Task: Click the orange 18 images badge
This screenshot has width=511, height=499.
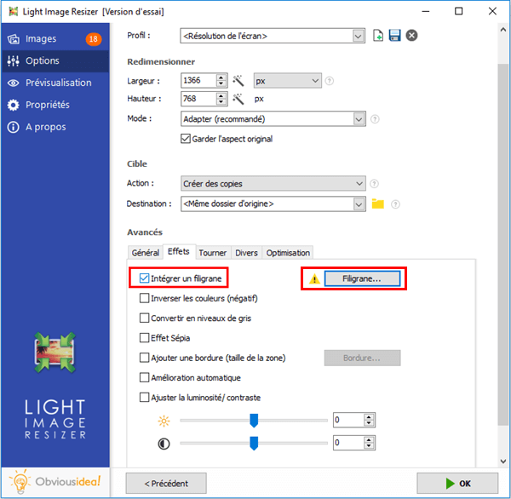Action: (94, 39)
